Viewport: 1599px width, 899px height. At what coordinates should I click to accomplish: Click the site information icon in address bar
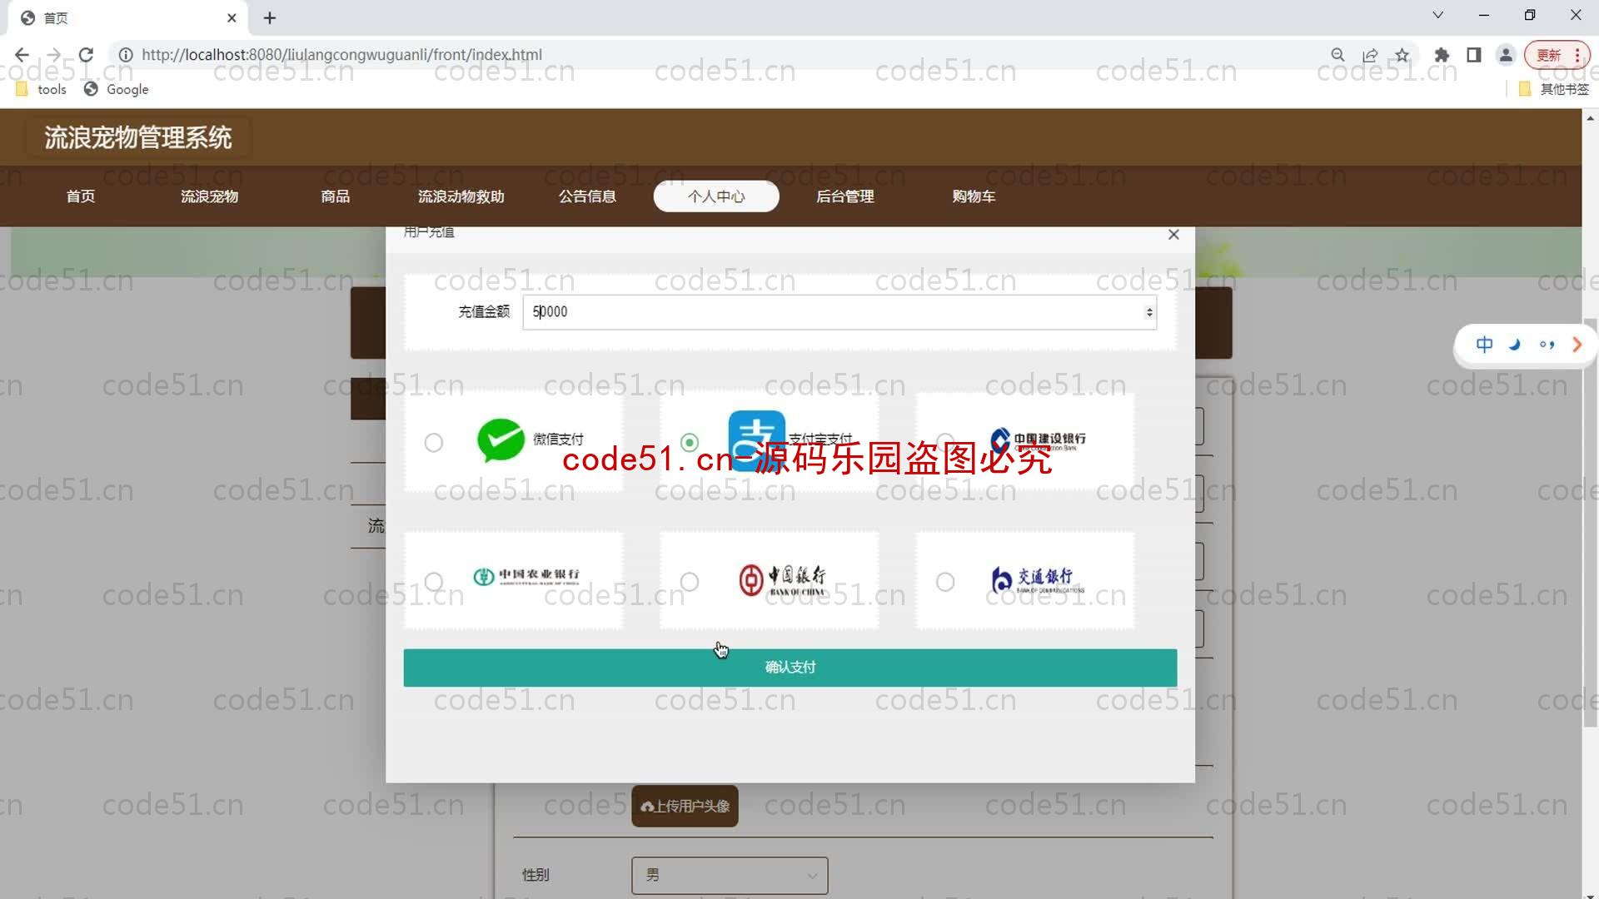coord(126,55)
